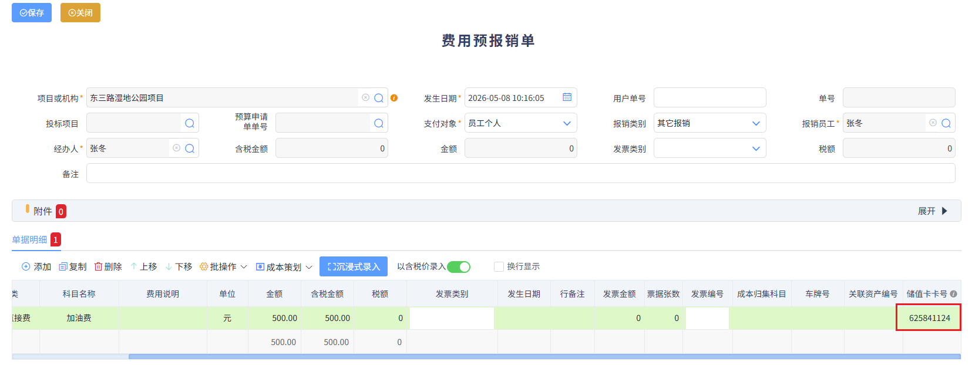972x365 pixels.
Task: Select the 单据明细 tab
Action: (29, 239)
